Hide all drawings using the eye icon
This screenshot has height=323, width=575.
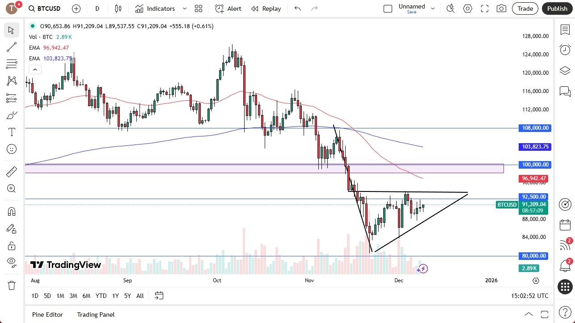click(12, 263)
